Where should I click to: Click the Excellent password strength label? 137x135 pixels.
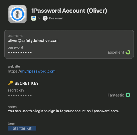pos(116,52)
